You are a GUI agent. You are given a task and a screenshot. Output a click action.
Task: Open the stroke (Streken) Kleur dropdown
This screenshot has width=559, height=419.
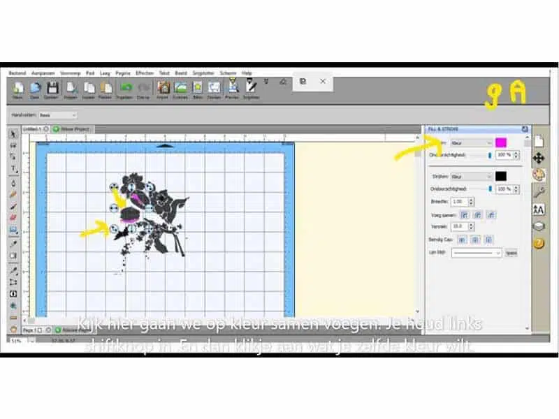[471, 177]
